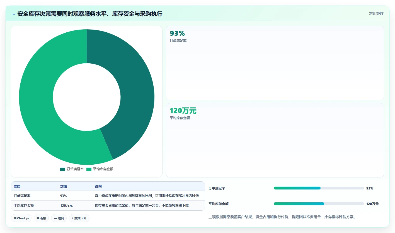This screenshot has height=233, width=395.
Task: Click the 120万元 value after the progress bar
Action: click(372, 204)
